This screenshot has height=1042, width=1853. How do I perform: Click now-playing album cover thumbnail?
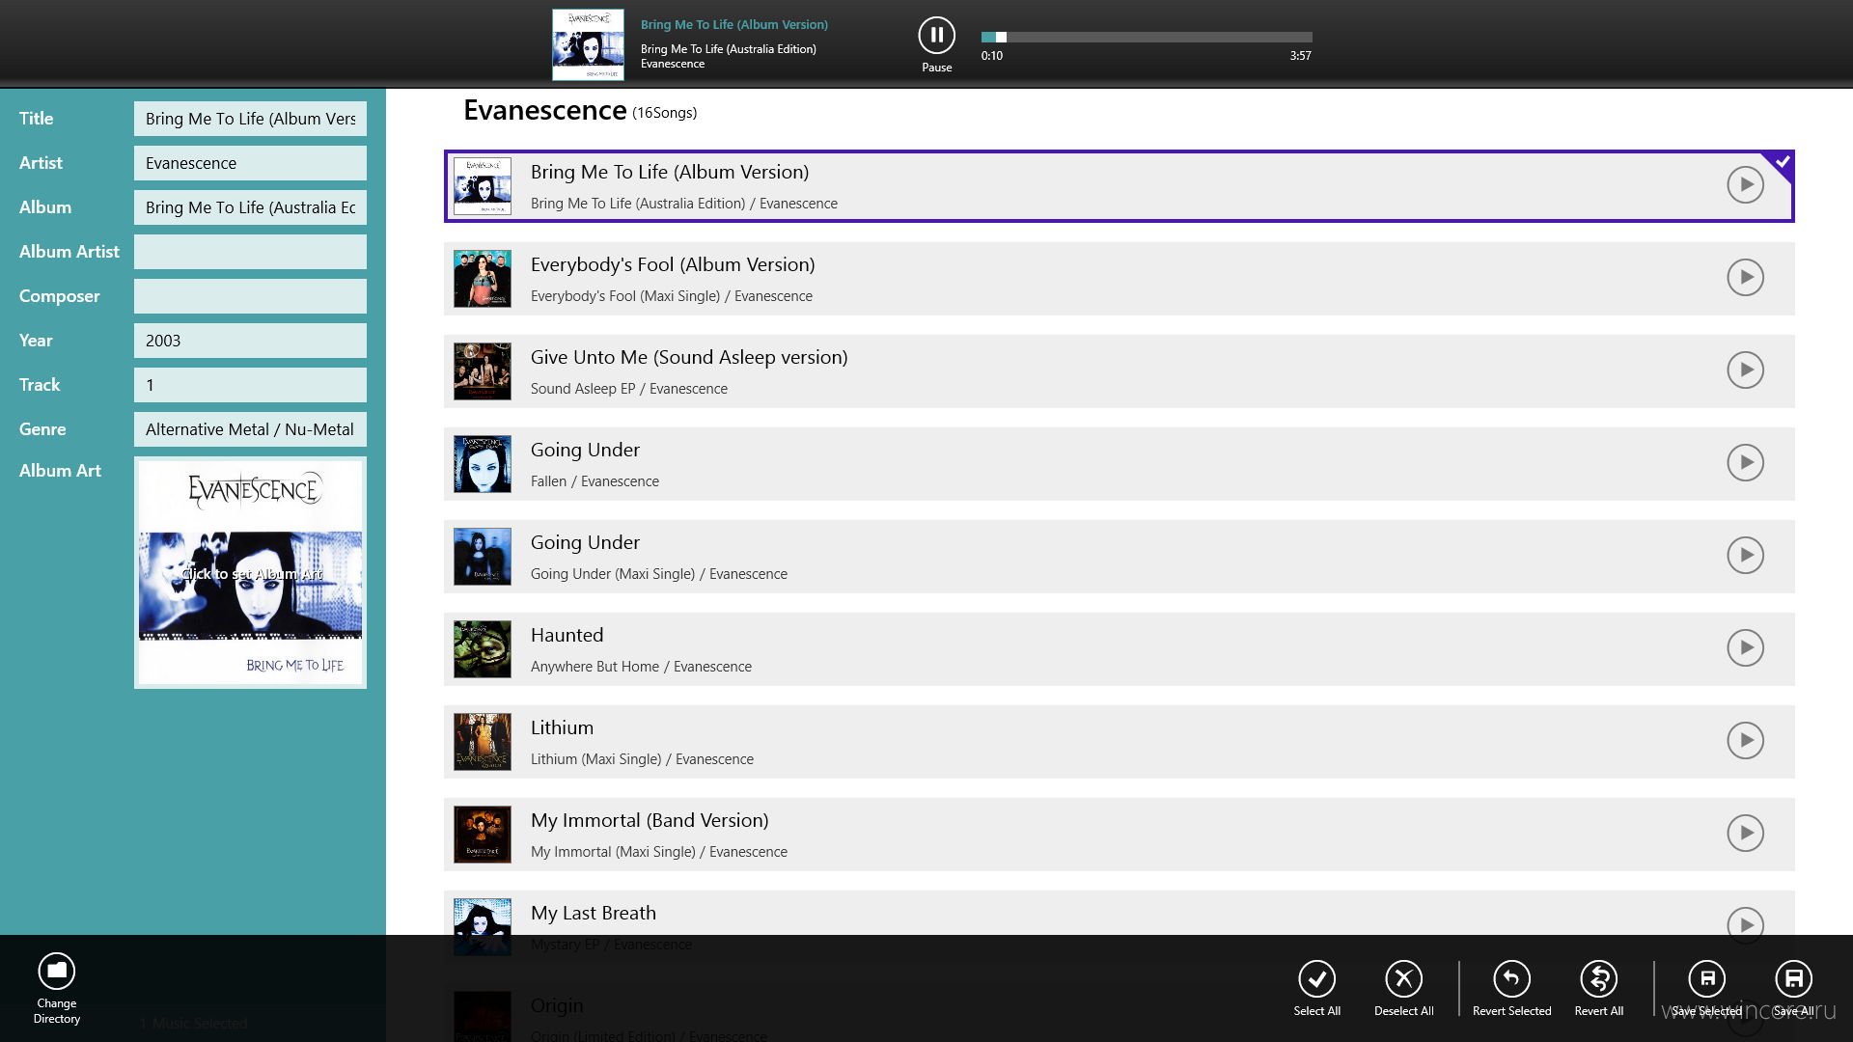588,44
